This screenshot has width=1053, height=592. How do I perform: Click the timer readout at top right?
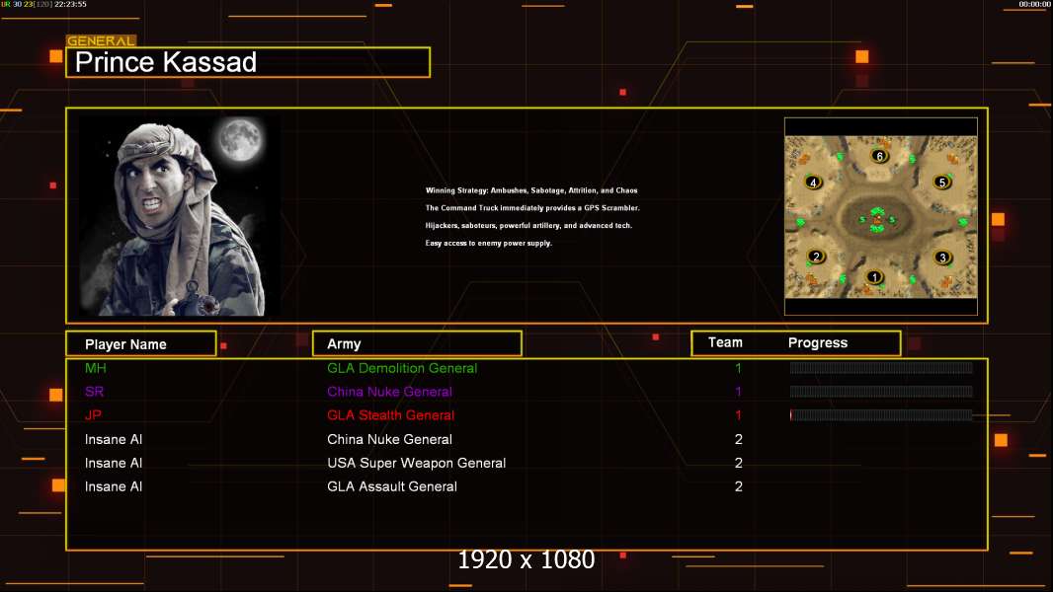pyautogui.click(x=1034, y=4)
